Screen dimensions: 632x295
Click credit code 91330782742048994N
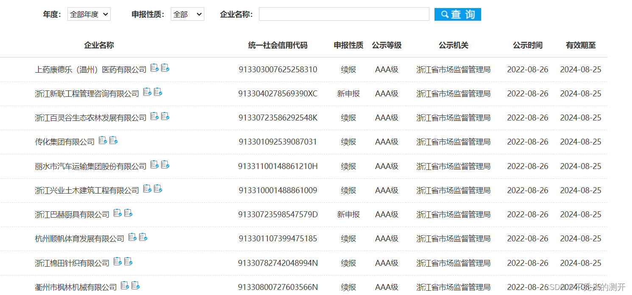pos(278,263)
